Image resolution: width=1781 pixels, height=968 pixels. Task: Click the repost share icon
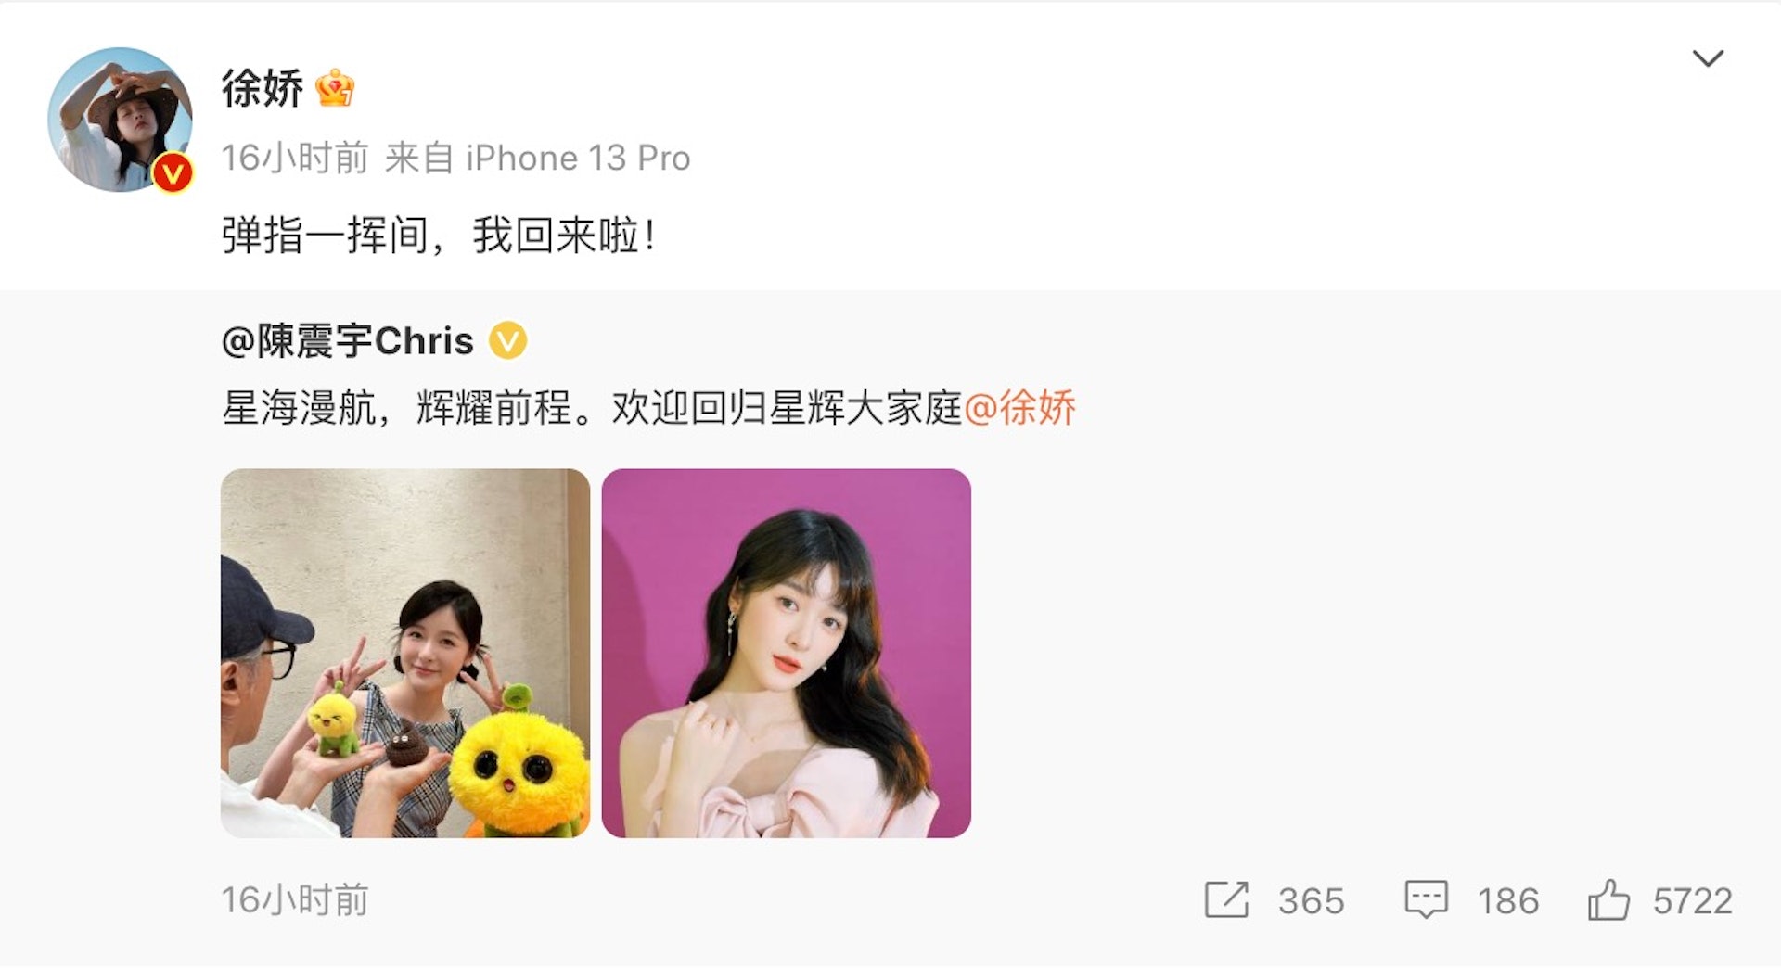pyautogui.click(x=1226, y=899)
